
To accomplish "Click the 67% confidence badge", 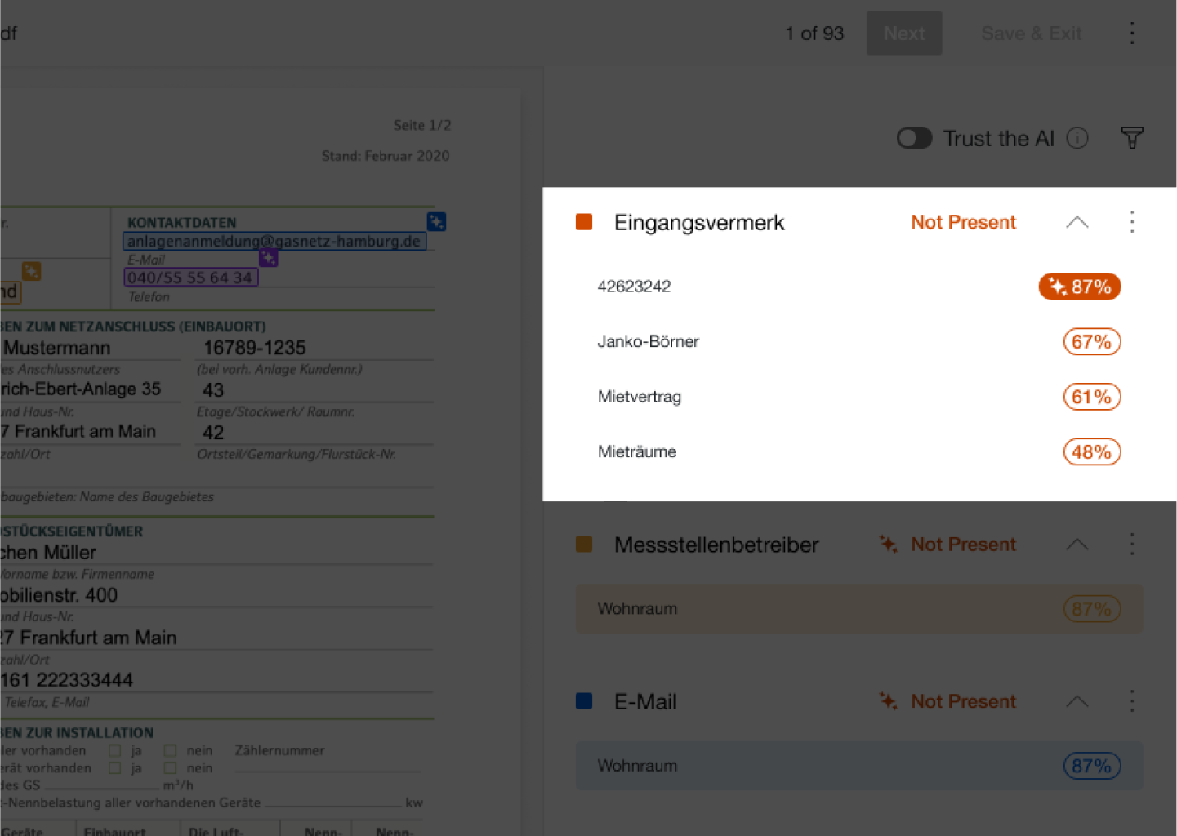I will (x=1092, y=341).
